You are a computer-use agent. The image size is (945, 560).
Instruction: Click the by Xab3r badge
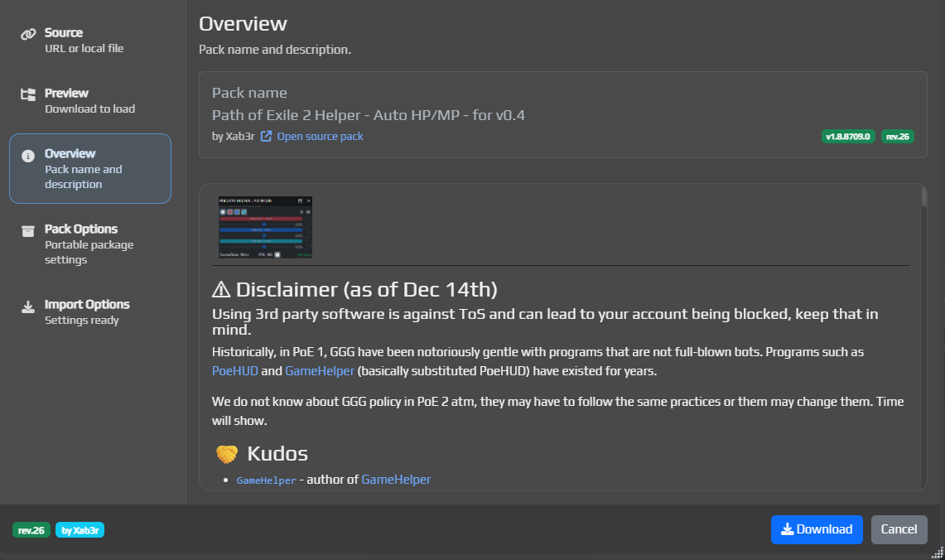80,529
